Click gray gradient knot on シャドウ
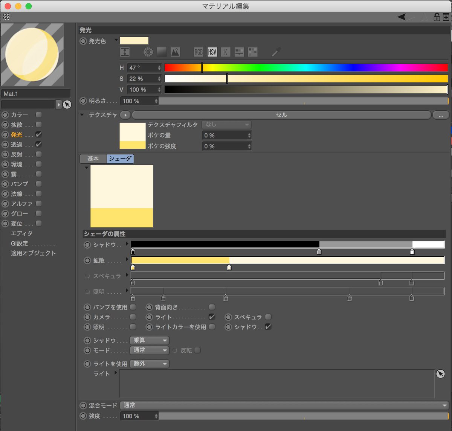452x431 pixels. point(319,251)
